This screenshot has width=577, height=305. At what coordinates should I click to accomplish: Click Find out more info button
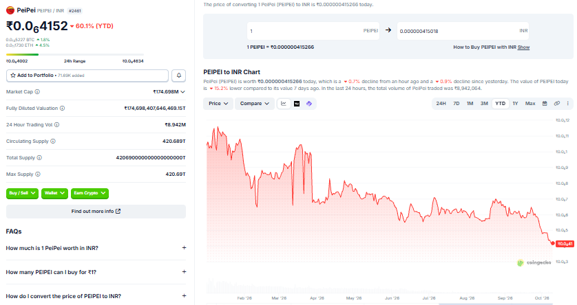click(96, 212)
